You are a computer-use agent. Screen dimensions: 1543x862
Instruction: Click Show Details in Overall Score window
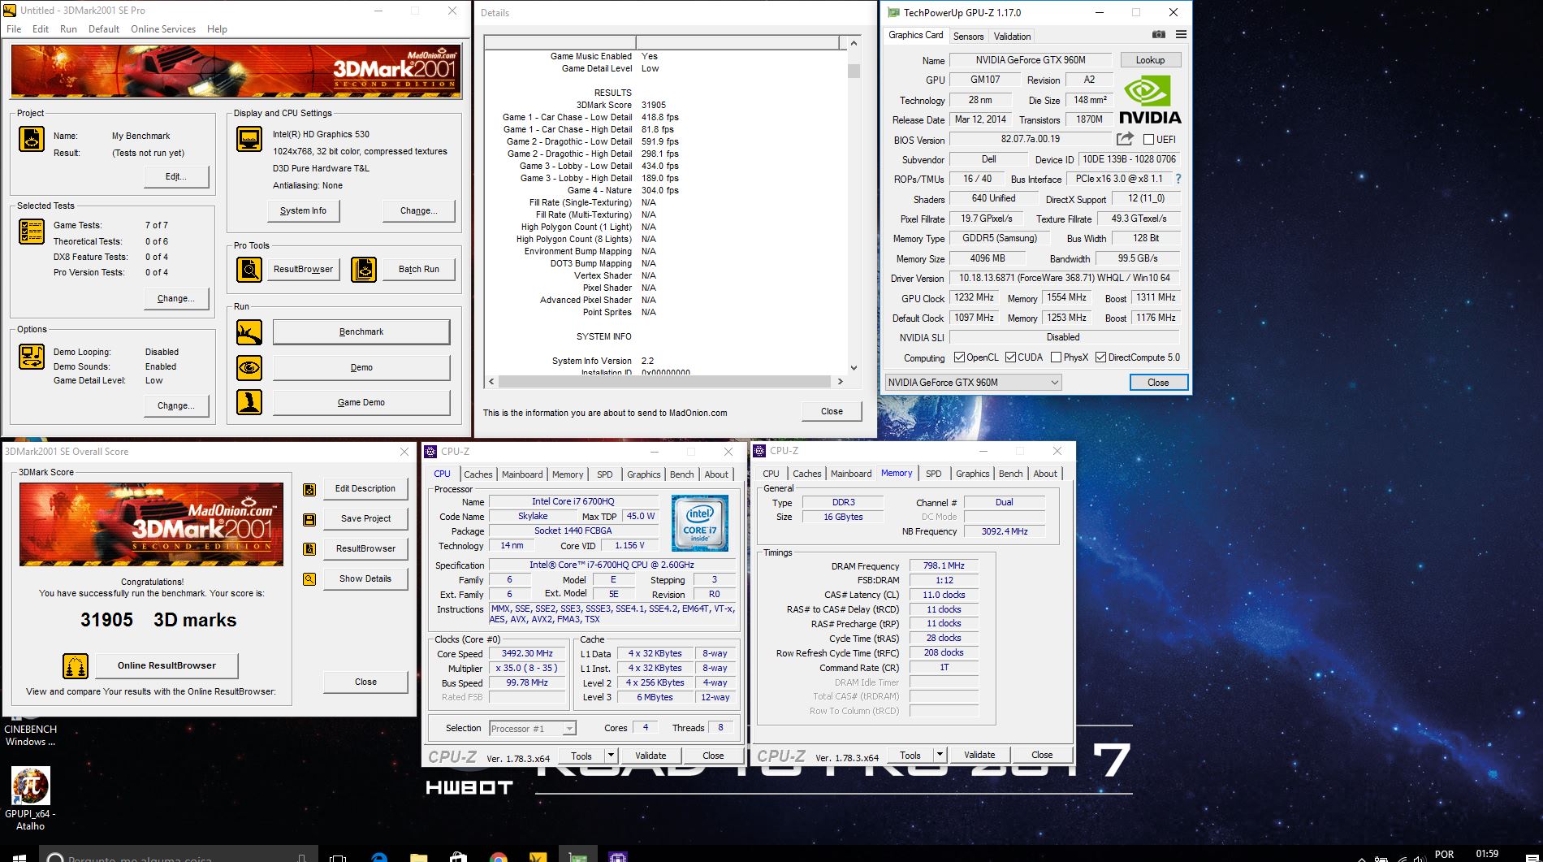click(x=365, y=578)
